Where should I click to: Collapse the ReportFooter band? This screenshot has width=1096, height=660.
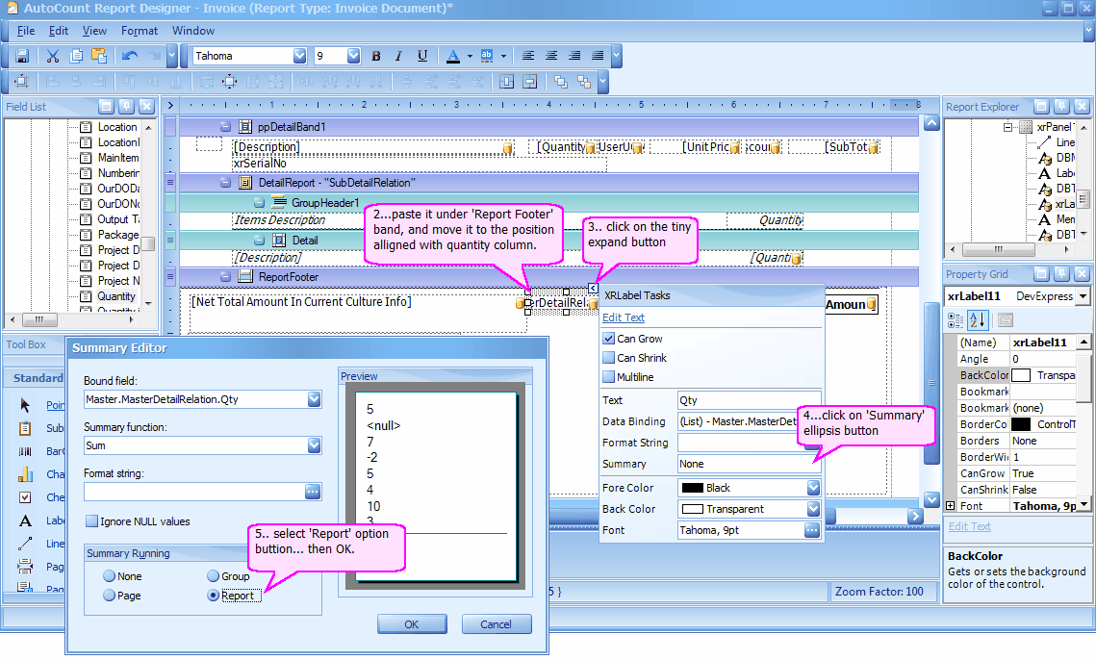pos(225,277)
